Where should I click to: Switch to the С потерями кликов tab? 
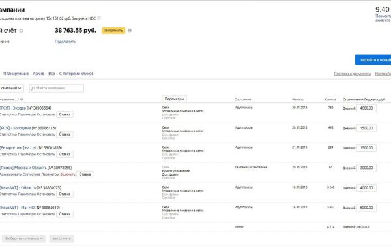[x=76, y=74]
